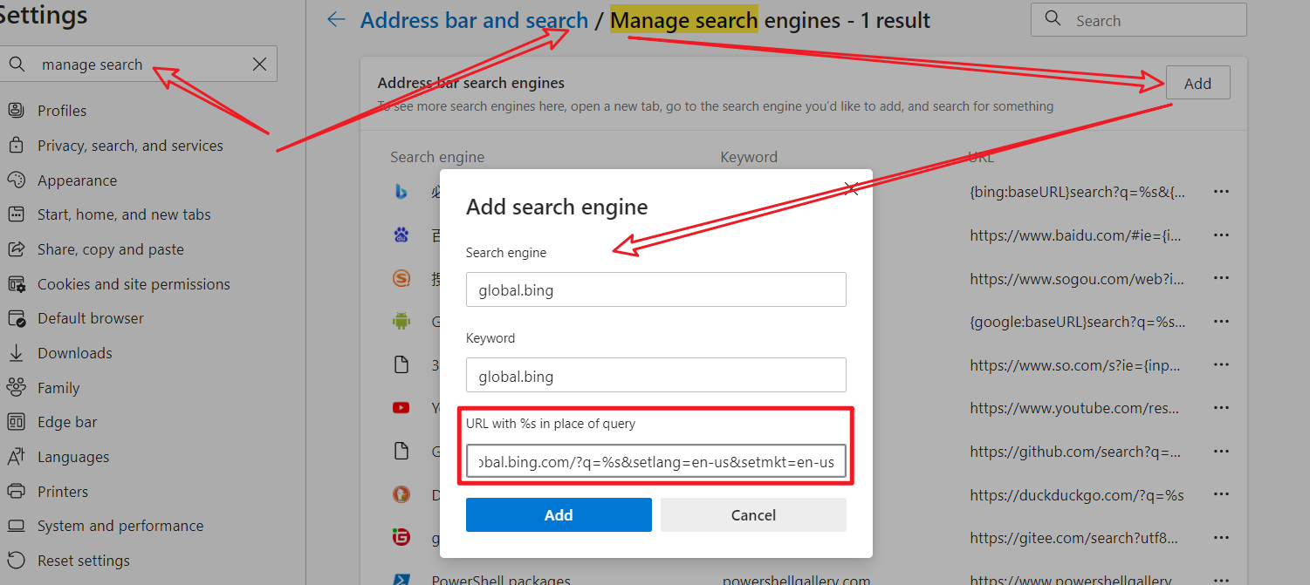Click the Printers icon
1310x585 pixels.
click(16, 492)
